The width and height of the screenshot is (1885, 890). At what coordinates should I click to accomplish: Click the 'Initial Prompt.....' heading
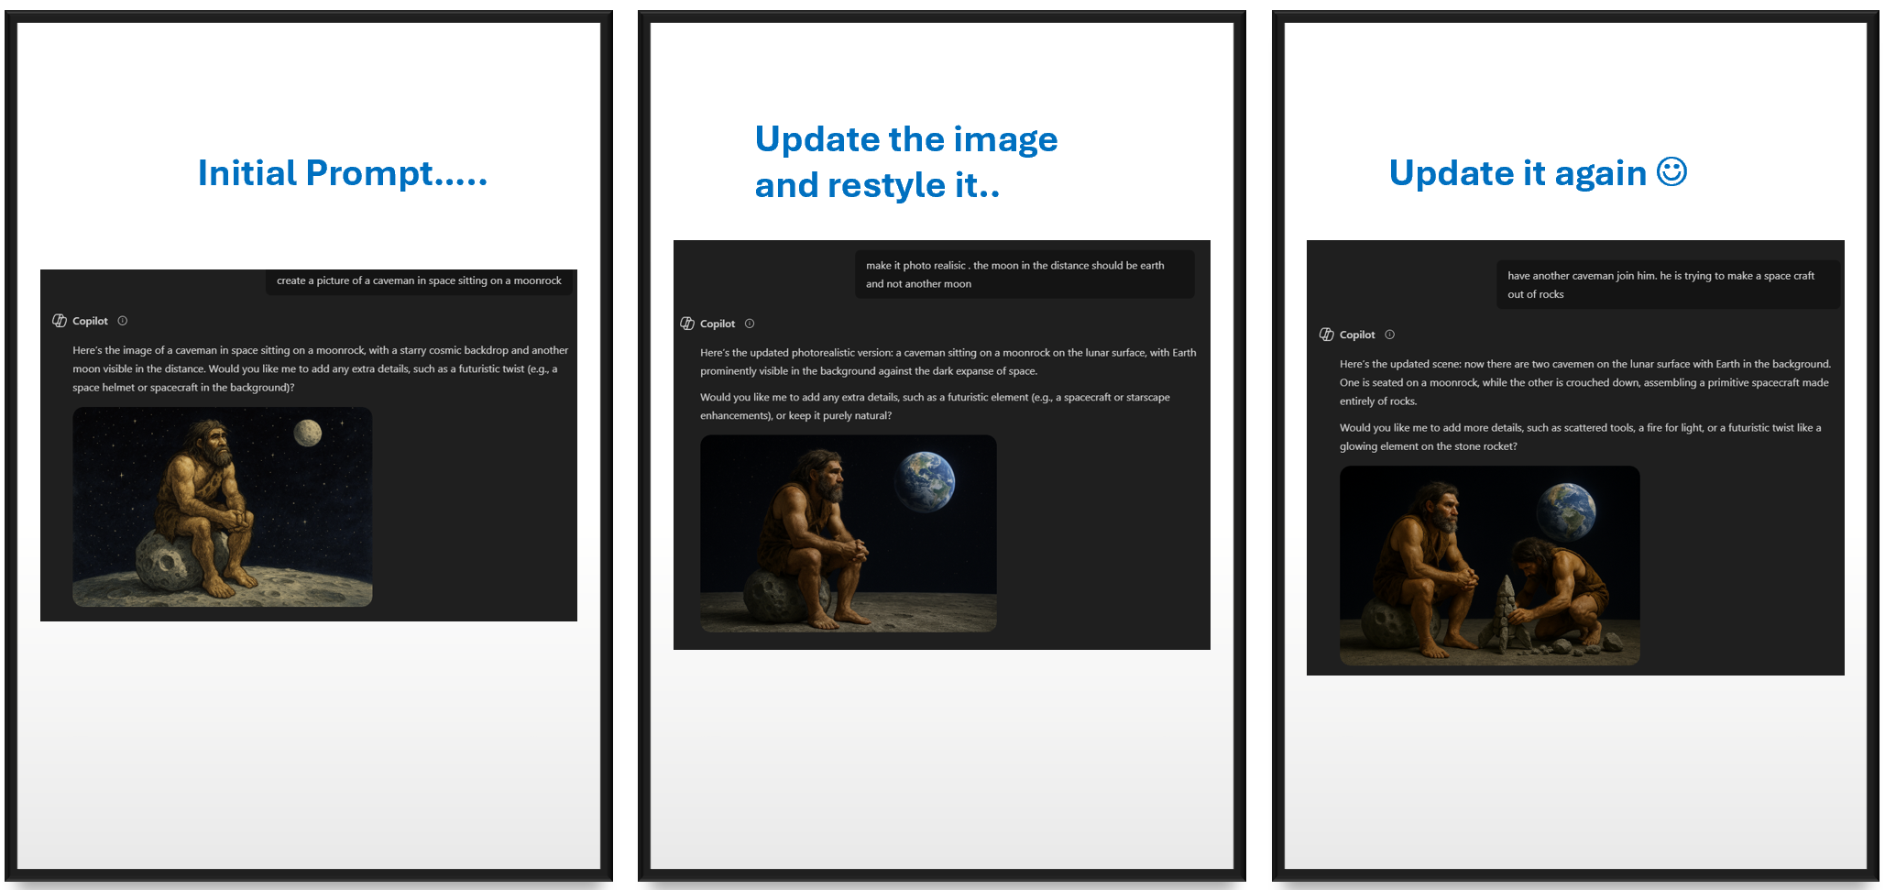coord(342,173)
